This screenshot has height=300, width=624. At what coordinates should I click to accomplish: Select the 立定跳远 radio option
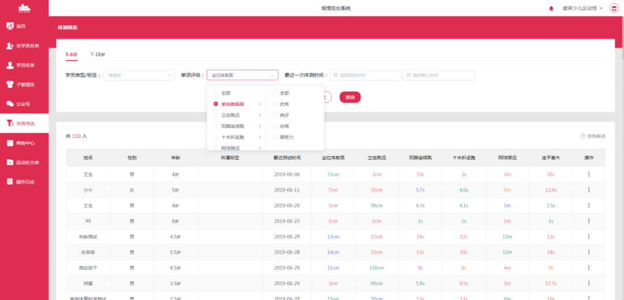pos(216,115)
